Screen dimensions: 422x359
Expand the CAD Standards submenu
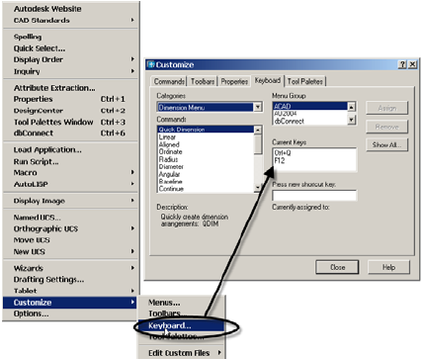(x=70, y=20)
